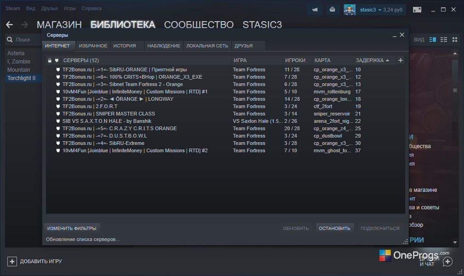Click the ПОДКЛЮЧИТЬСЯ button
This screenshot has width=464, height=276.
coord(379,228)
